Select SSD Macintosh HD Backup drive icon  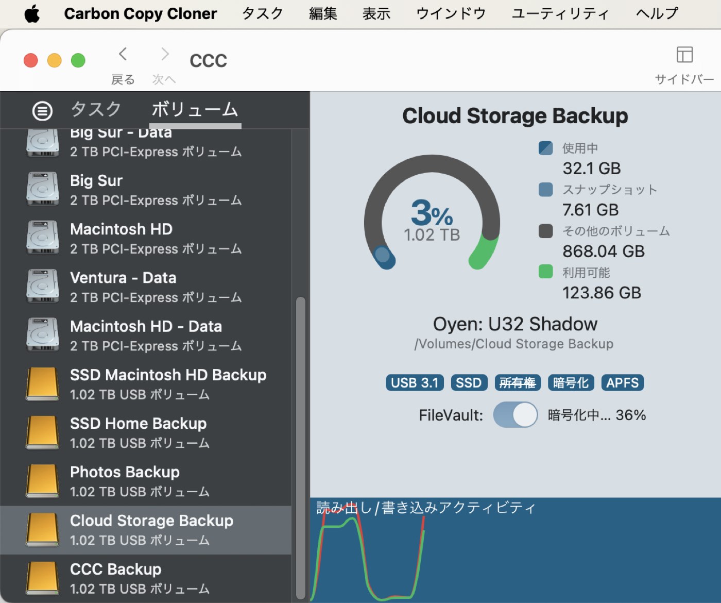(x=43, y=384)
